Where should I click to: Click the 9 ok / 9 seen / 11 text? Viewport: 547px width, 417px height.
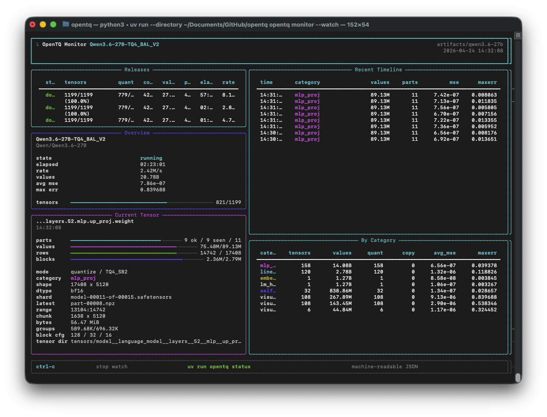click(x=213, y=241)
